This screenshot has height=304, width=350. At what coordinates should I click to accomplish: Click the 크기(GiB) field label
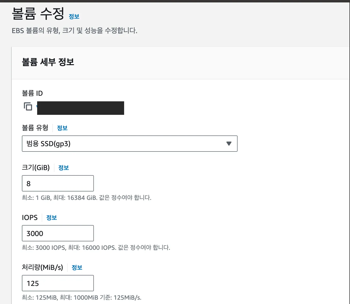point(36,168)
